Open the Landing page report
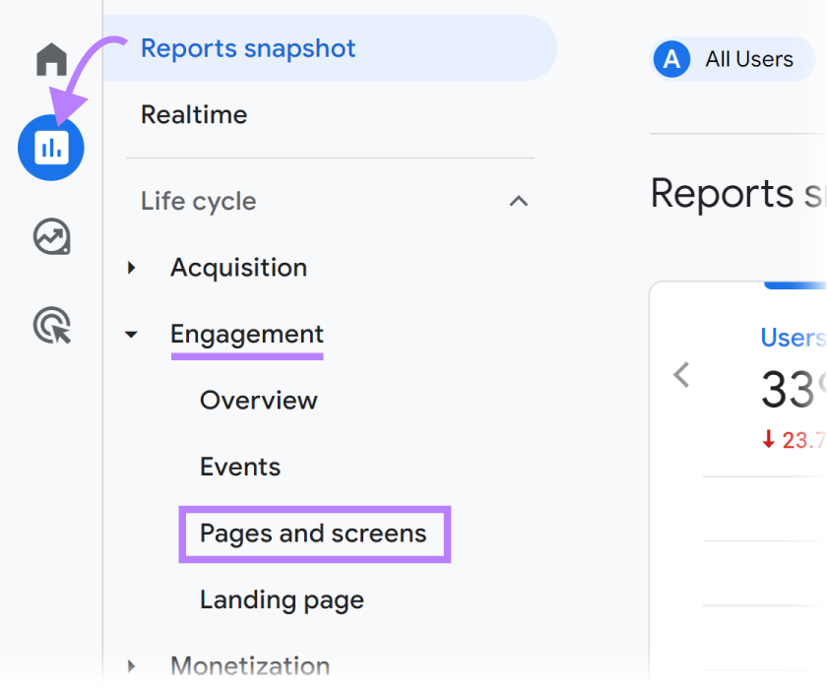Screen dimensions: 827x691 tap(282, 599)
